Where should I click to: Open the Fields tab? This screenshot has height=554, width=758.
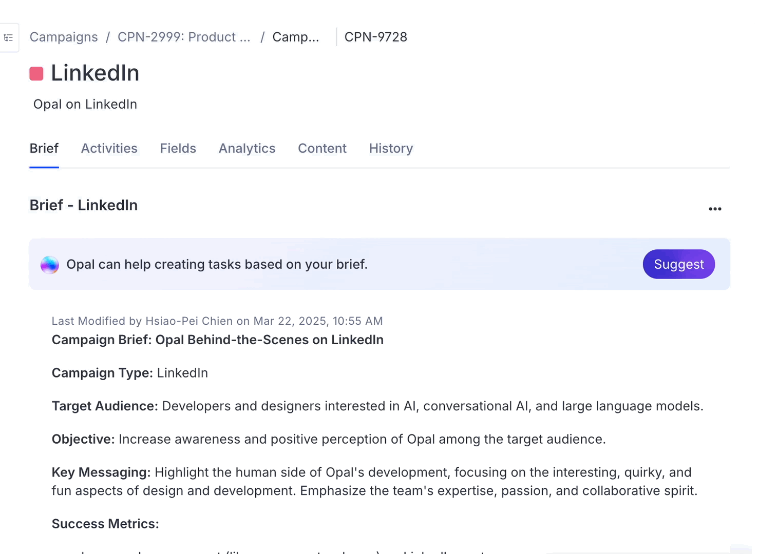pyautogui.click(x=178, y=148)
